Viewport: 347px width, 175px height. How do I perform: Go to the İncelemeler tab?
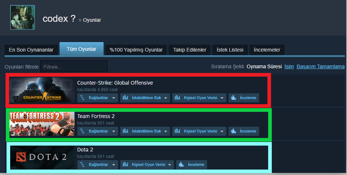click(x=267, y=50)
